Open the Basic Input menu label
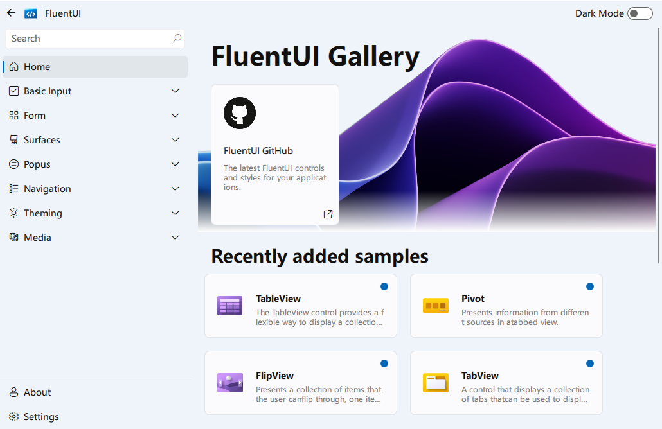The height and width of the screenshot is (429, 662). click(48, 91)
